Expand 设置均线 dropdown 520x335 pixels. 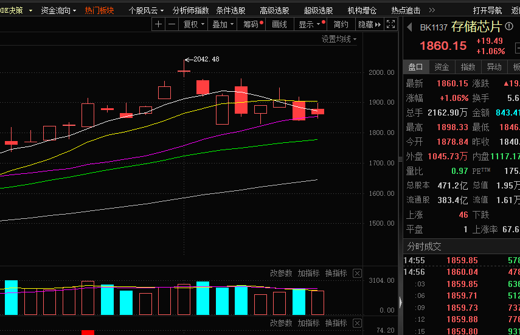tap(339, 39)
